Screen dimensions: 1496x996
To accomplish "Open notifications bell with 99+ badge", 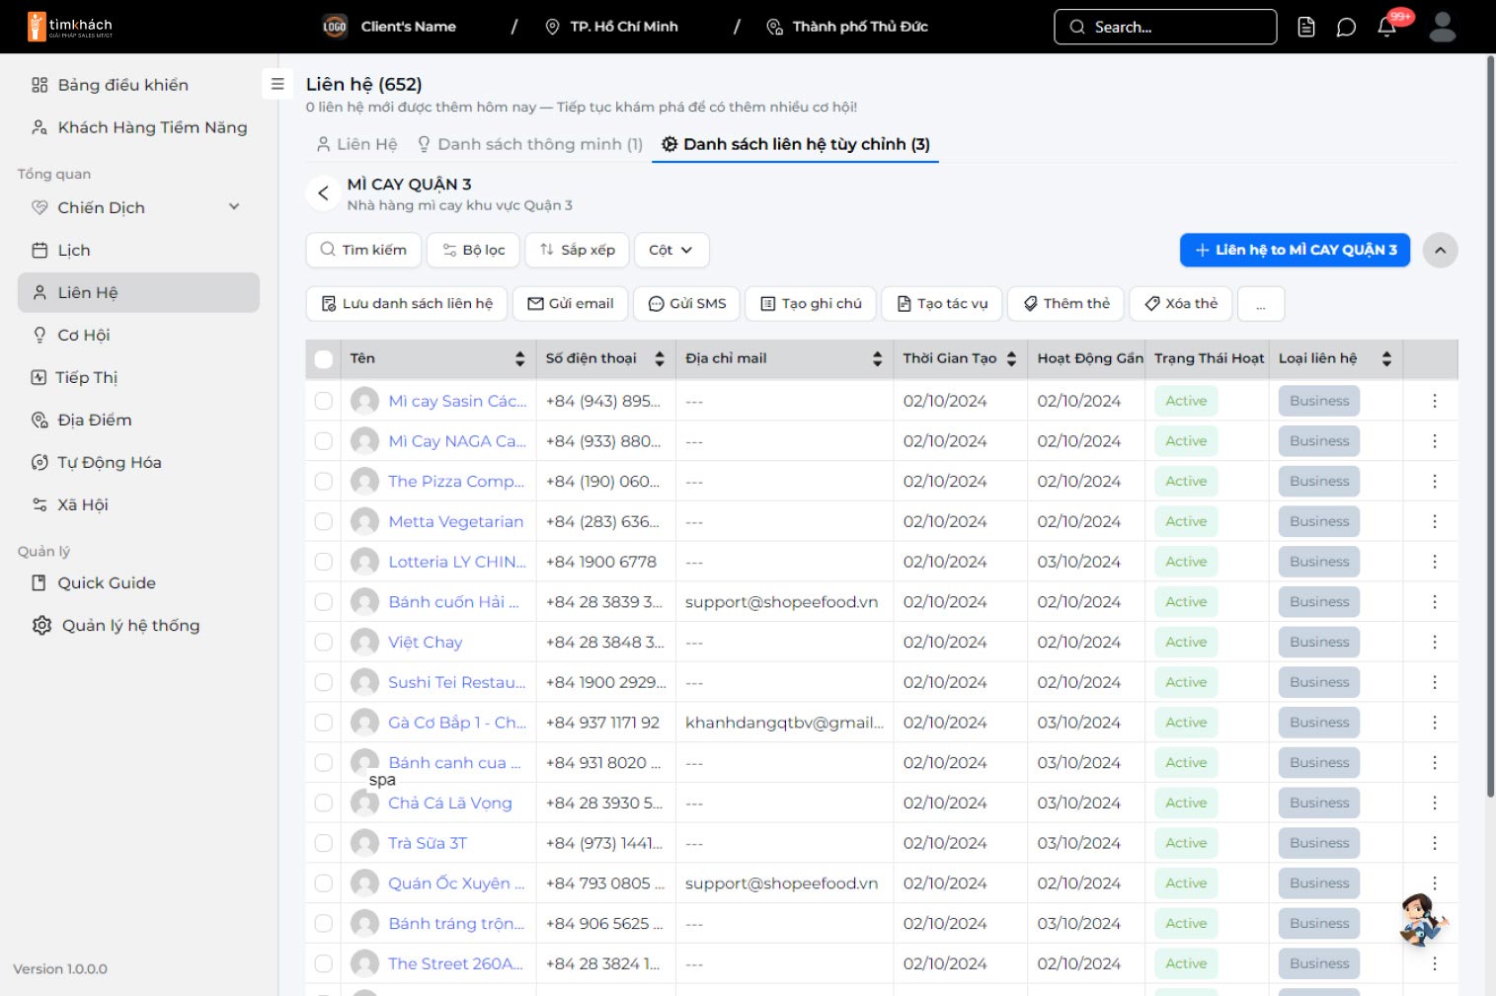I will (x=1386, y=27).
